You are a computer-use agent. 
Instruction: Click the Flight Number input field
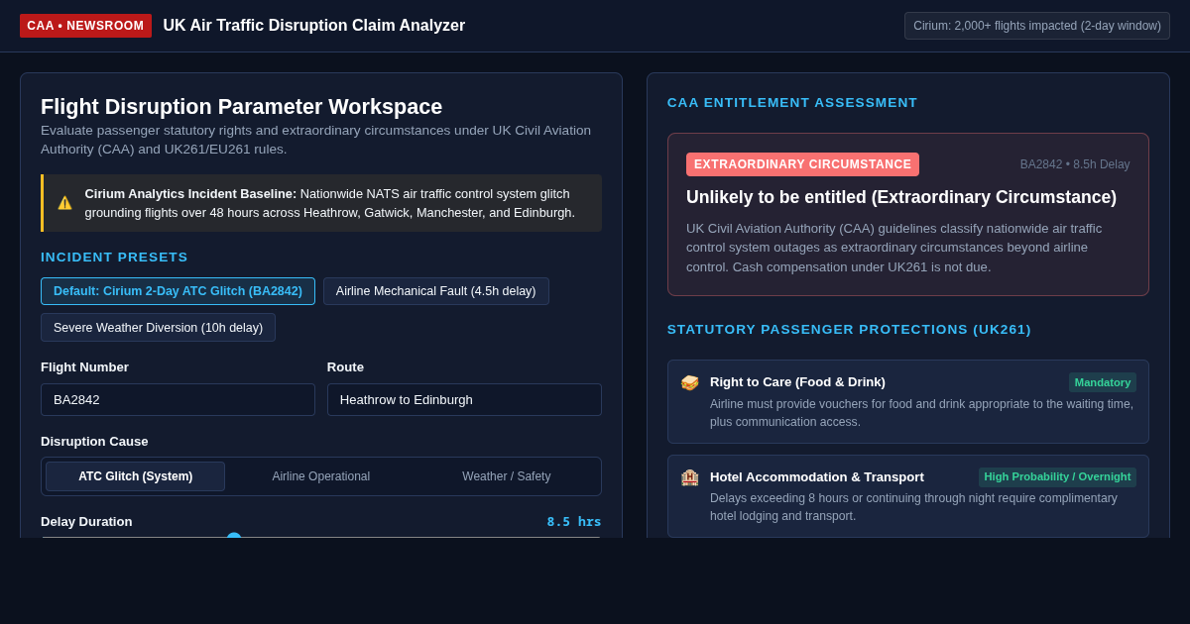[178, 399]
